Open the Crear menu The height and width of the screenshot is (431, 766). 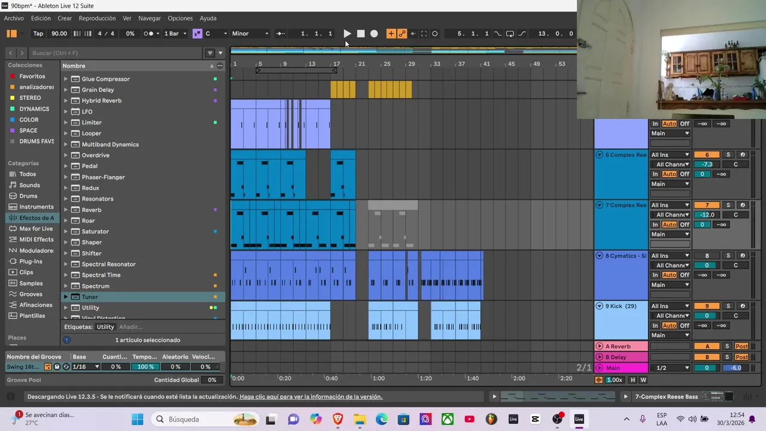(65, 18)
